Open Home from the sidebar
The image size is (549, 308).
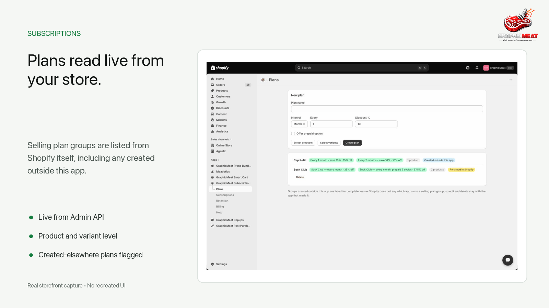click(x=218, y=79)
